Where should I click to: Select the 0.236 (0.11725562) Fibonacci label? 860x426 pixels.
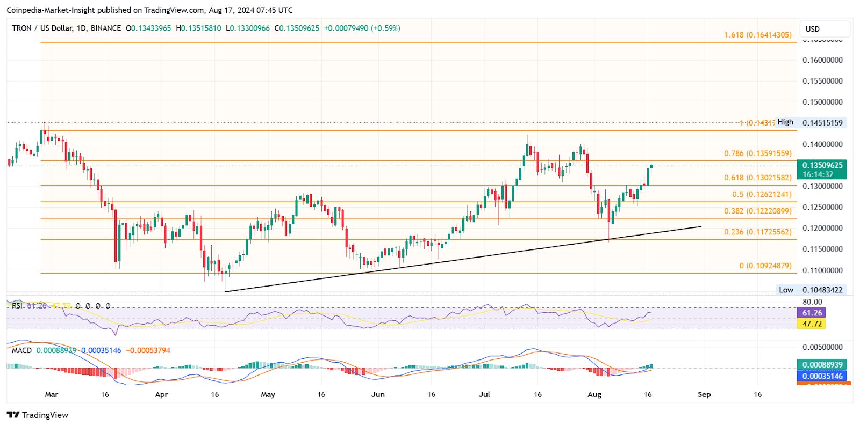pyautogui.click(x=758, y=232)
